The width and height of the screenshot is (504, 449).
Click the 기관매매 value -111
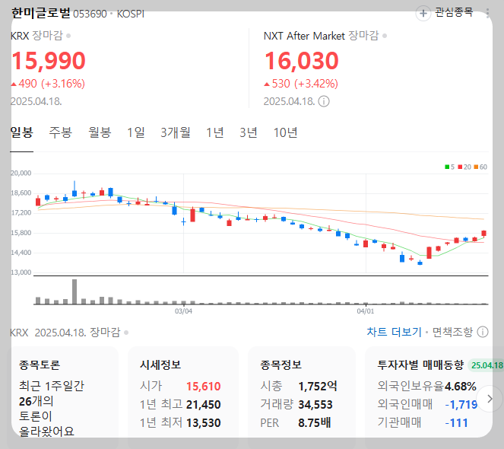(x=456, y=423)
